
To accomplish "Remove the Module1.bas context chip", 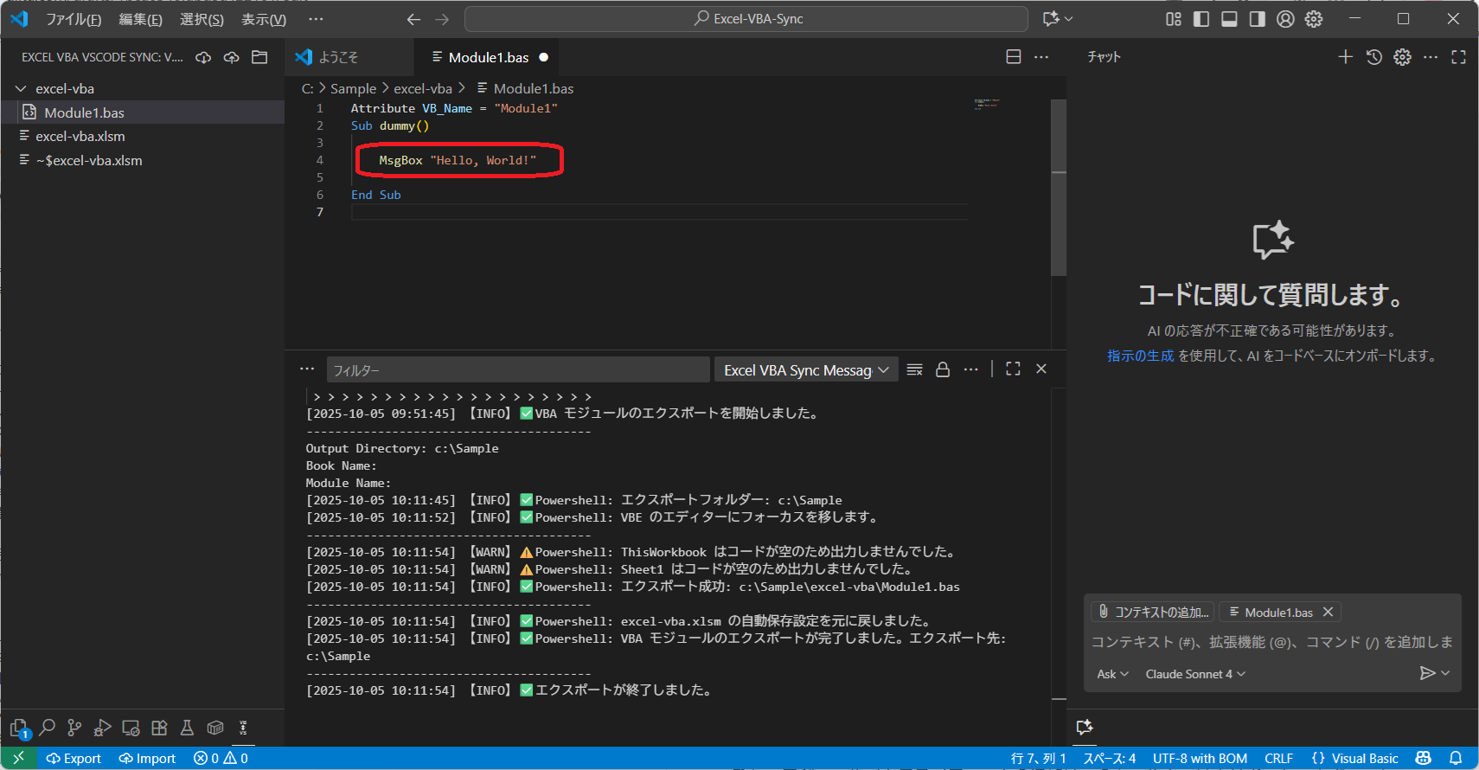I will click(1328, 612).
